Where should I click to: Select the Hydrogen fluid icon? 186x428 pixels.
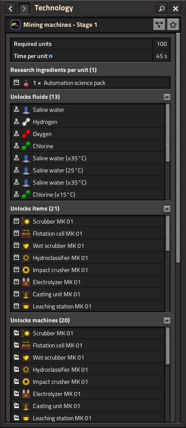(x=26, y=122)
